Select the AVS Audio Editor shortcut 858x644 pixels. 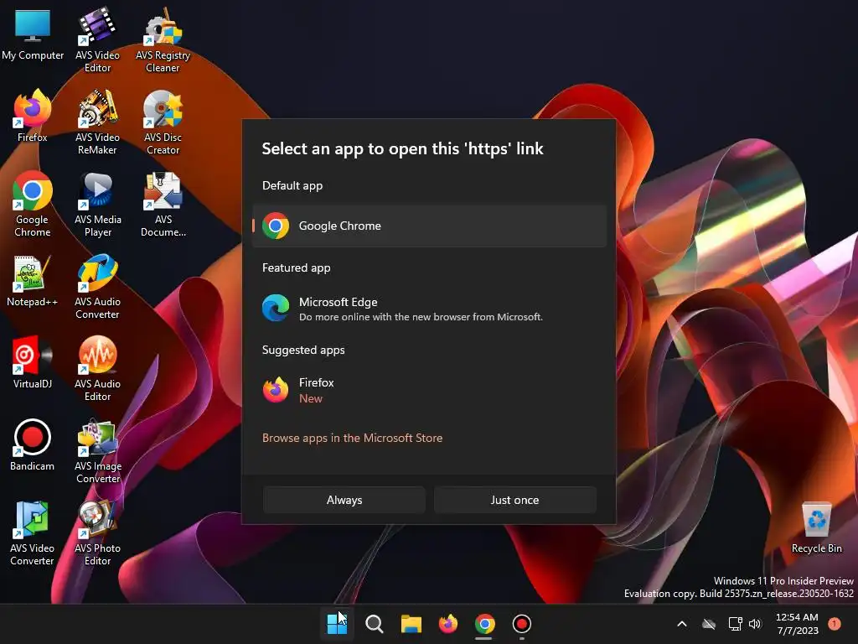(97, 369)
